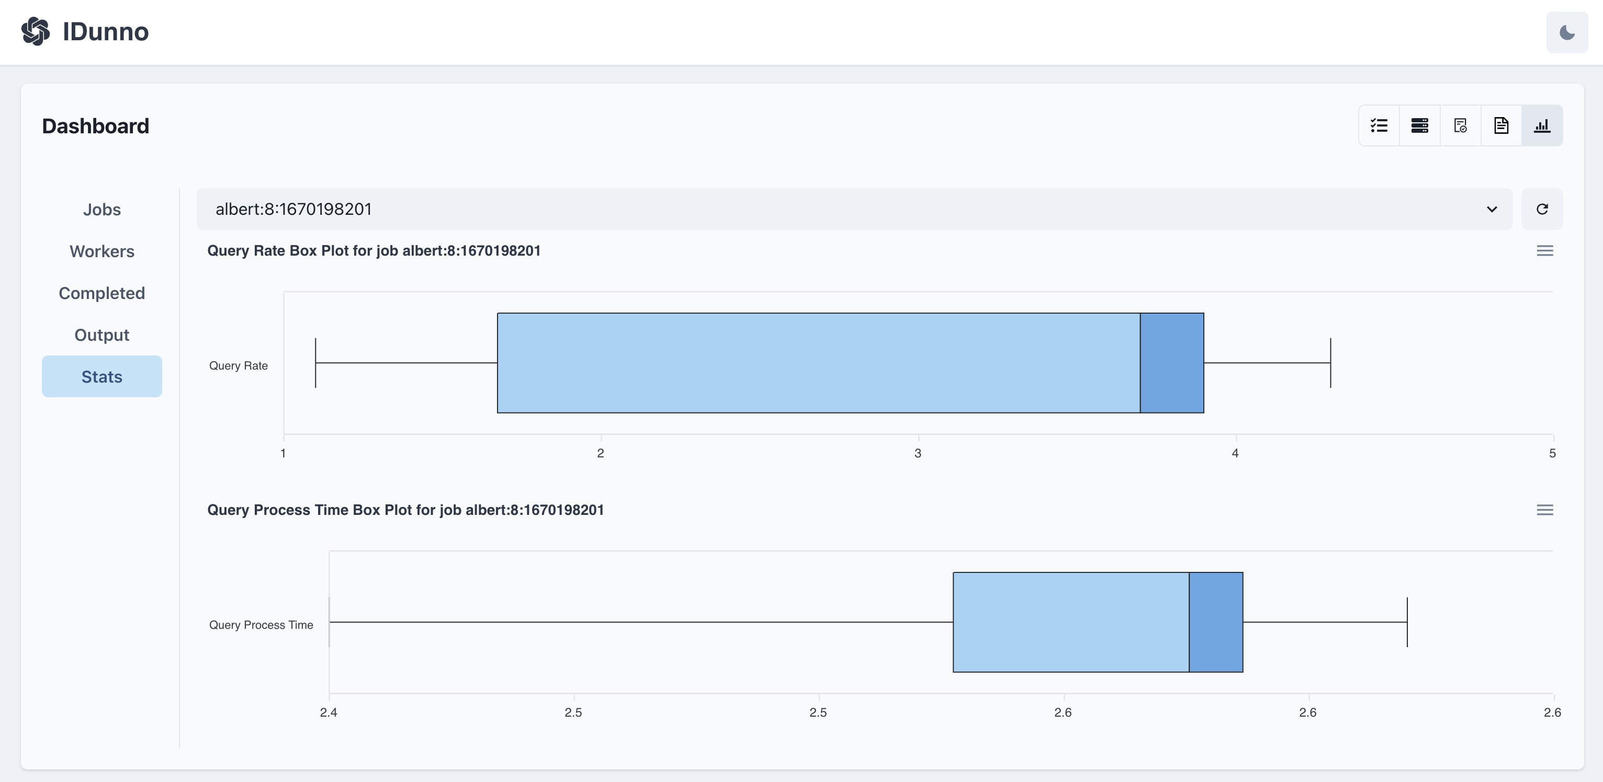Click the IDunno title text
The image size is (1603, 782).
pos(106,31)
